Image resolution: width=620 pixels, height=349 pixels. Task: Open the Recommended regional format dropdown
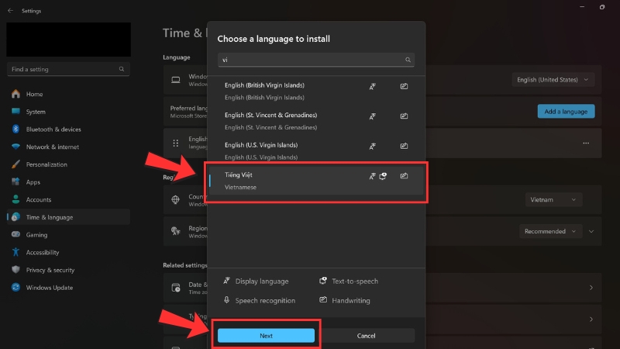tap(550, 231)
